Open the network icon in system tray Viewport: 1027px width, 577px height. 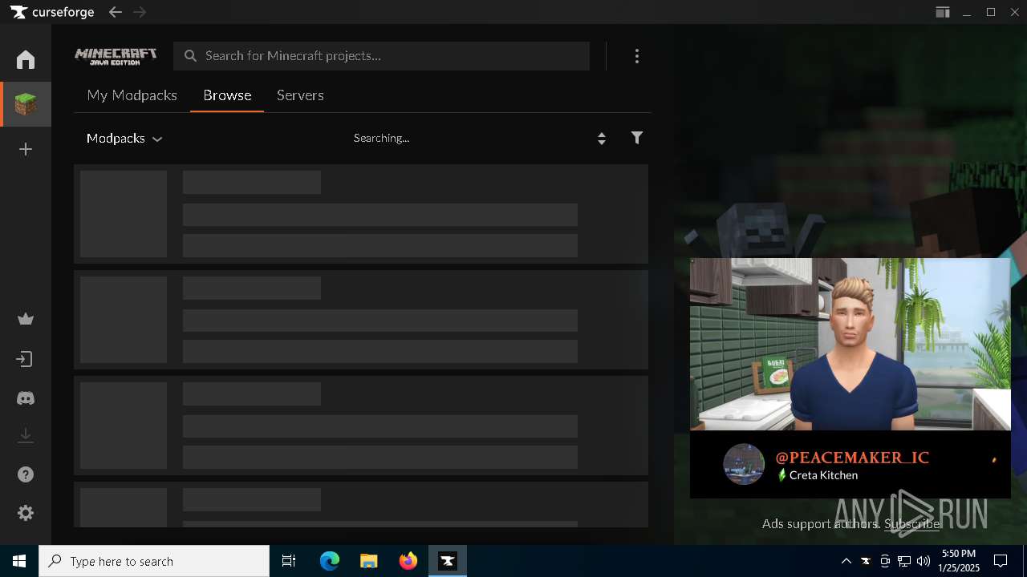904,561
